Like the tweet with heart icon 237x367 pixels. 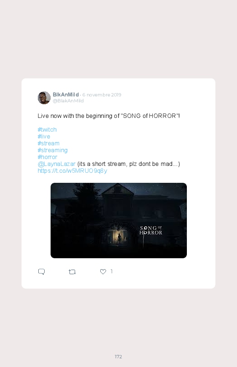pos(103,271)
